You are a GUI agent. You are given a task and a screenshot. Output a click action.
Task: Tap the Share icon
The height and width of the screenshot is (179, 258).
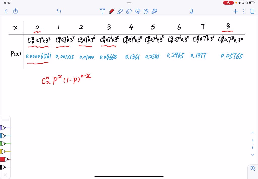[x=16, y=11]
